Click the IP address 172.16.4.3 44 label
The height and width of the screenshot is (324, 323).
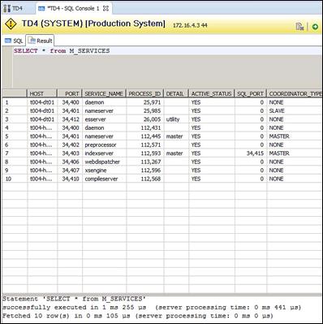(190, 25)
